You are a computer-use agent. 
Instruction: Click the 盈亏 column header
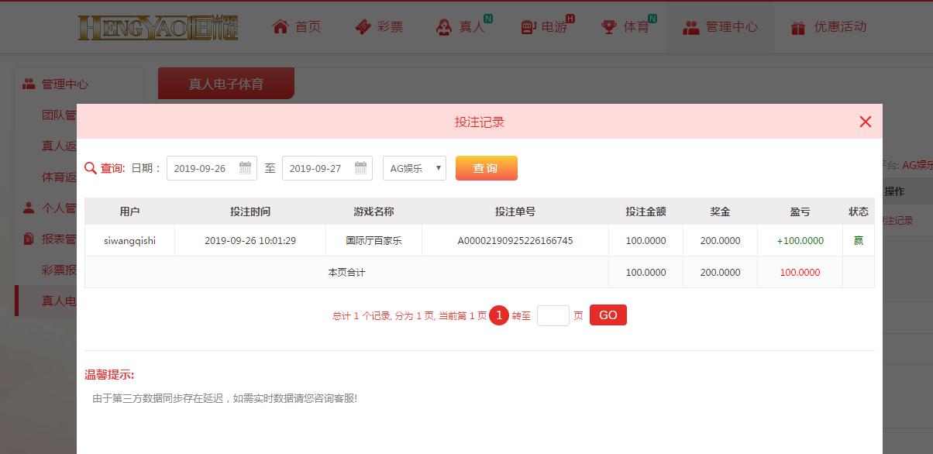point(800,212)
